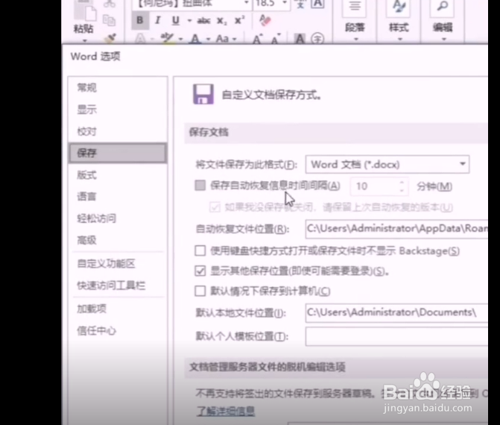Click the 自动恢复文件位置 path field

[396, 229]
